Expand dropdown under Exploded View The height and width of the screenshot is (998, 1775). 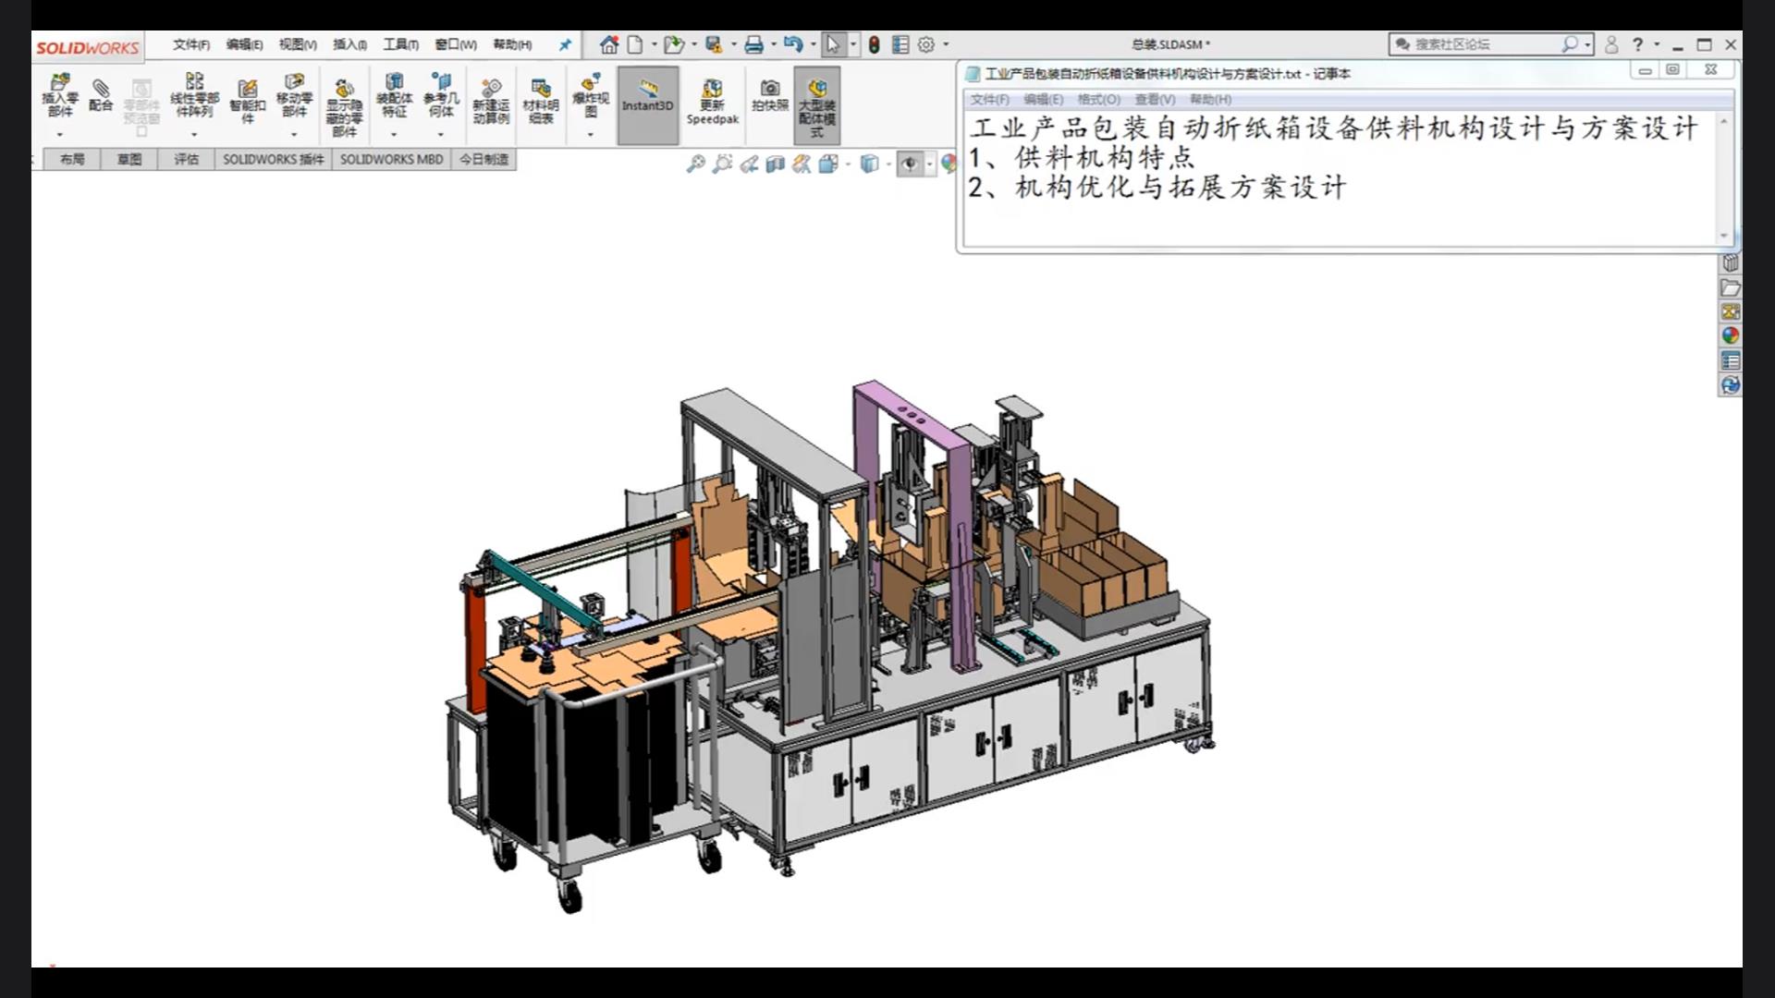[591, 135]
